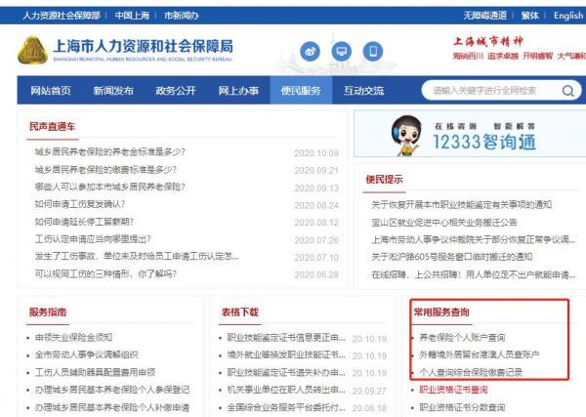This screenshot has width=586, height=417.
Task: Download 境外就业等换发职业技能证书 form
Action: pyautogui.click(x=286, y=354)
